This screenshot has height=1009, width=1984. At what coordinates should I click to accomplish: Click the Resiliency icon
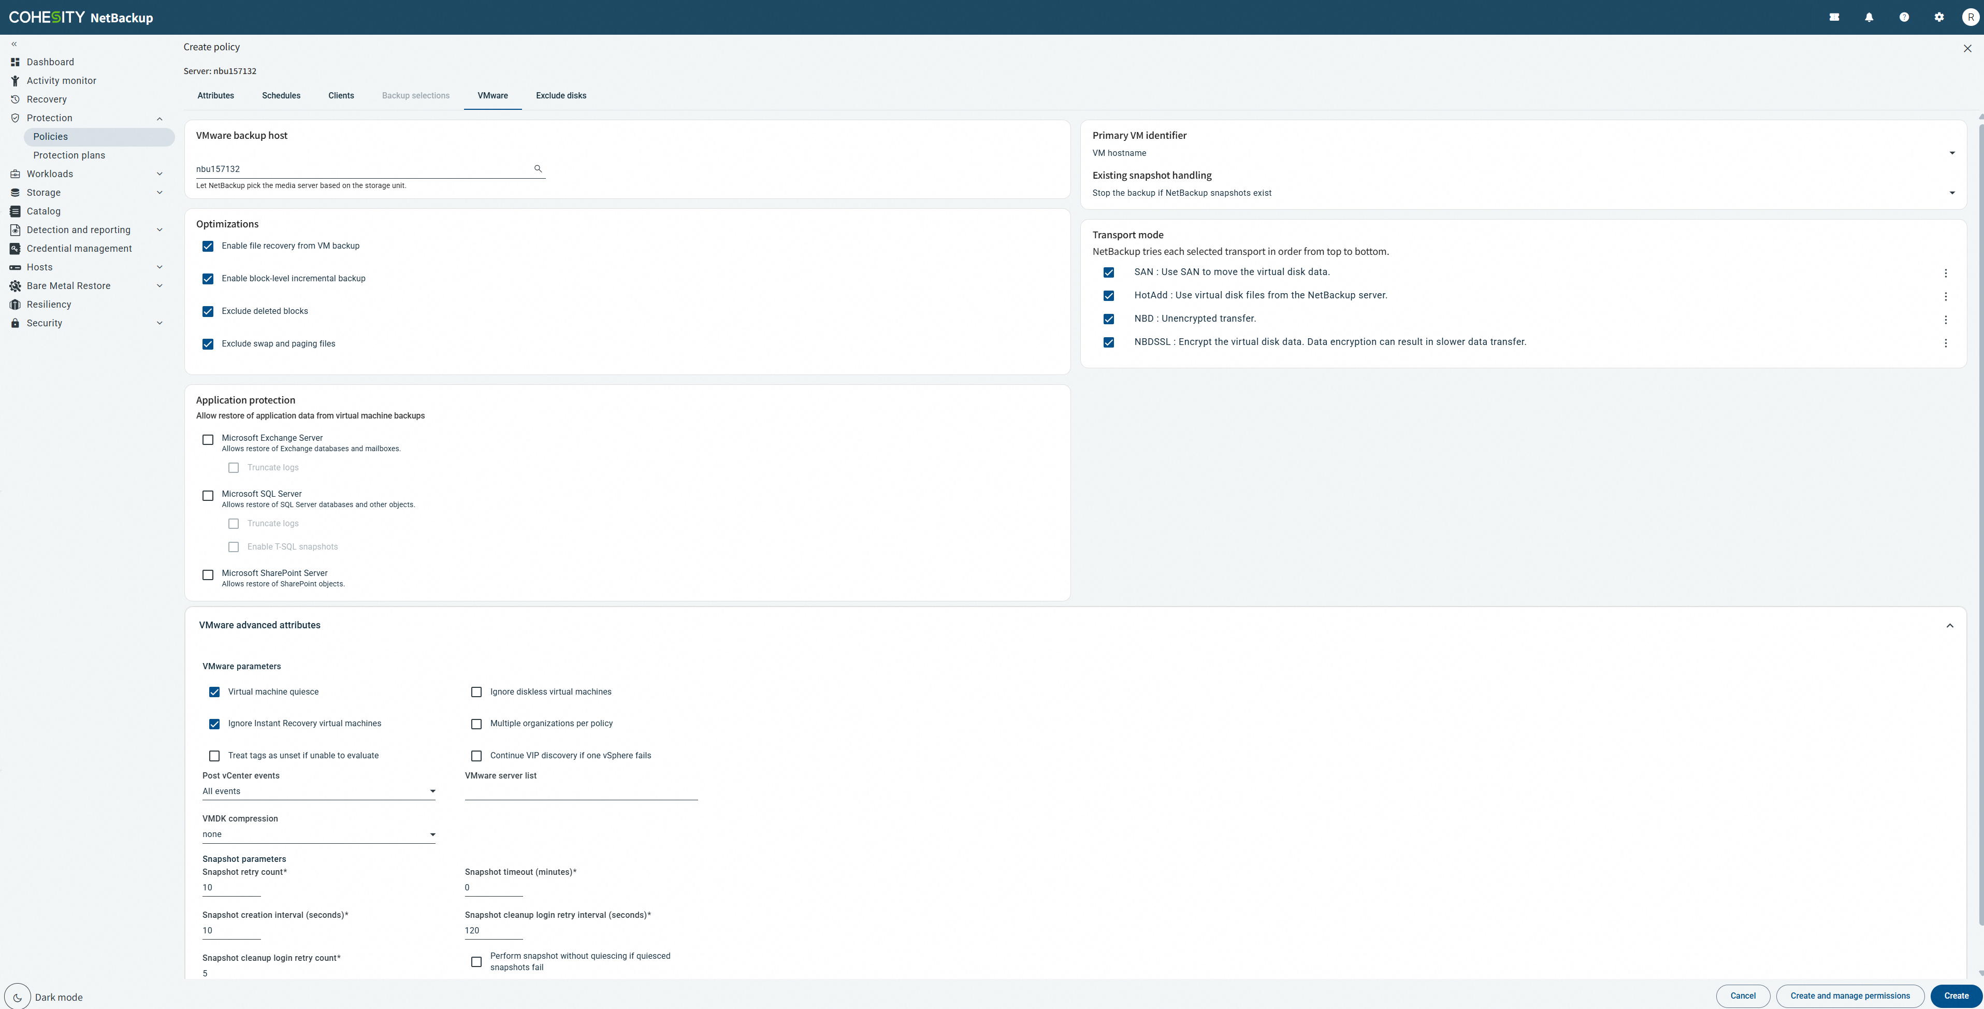point(15,304)
